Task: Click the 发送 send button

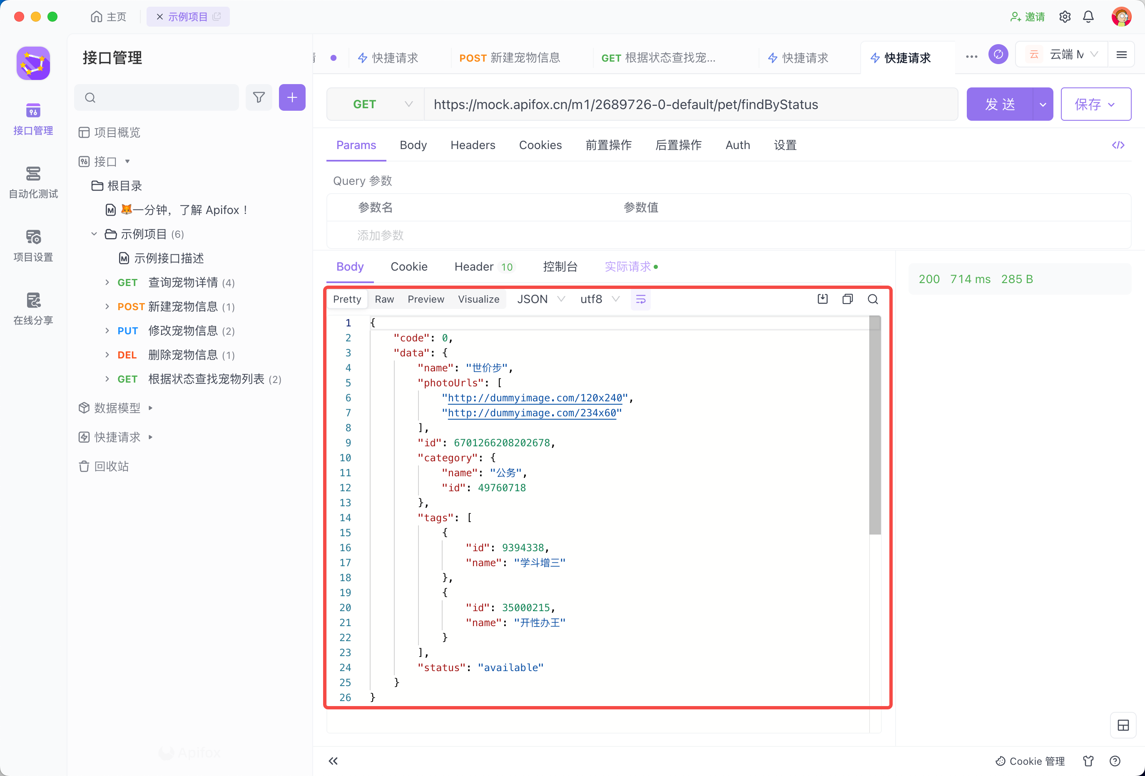Action: coord(999,104)
